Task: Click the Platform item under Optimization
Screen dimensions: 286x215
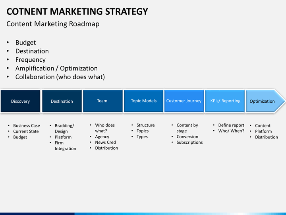Action: 263,131
